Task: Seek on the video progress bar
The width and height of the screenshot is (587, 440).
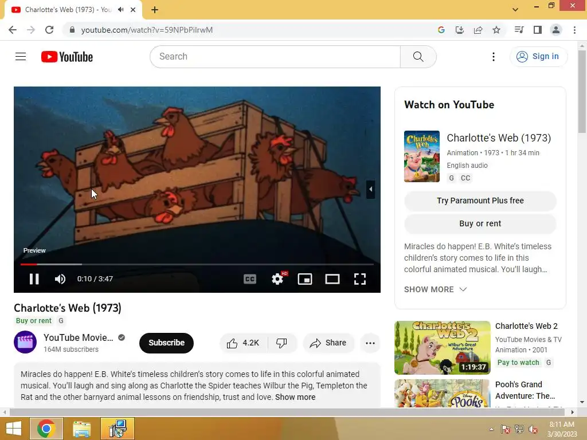Action: click(197, 264)
